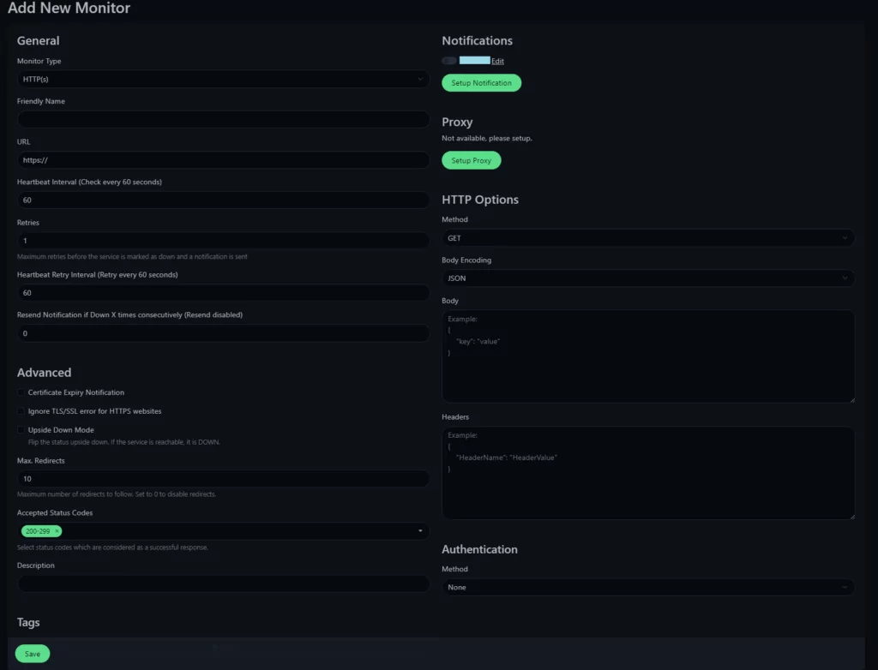Screen dimensions: 878x670
Task: Expand the HTTP Method dropdown
Action: coord(648,238)
